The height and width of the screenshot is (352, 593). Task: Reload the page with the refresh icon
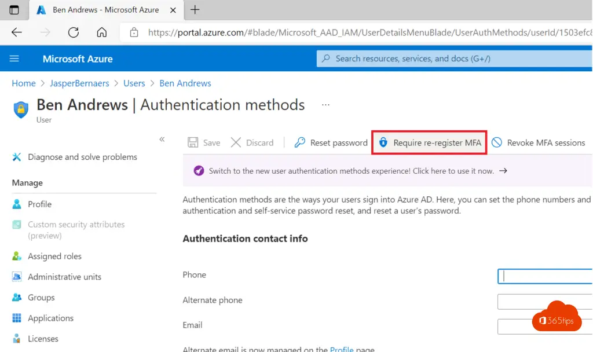pyautogui.click(x=74, y=32)
